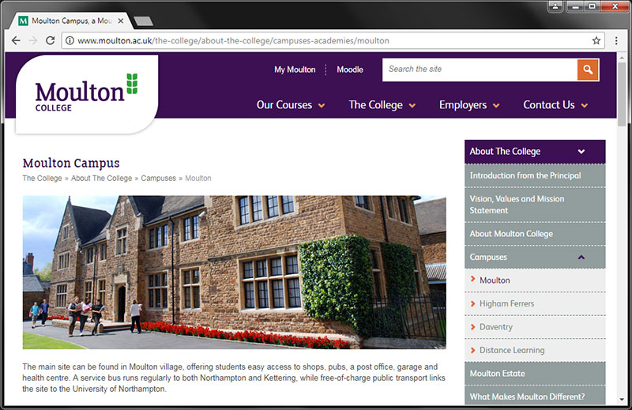The height and width of the screenshot is (410, 632).
Task: Click the campus building photo
Action: click(234, 272)
